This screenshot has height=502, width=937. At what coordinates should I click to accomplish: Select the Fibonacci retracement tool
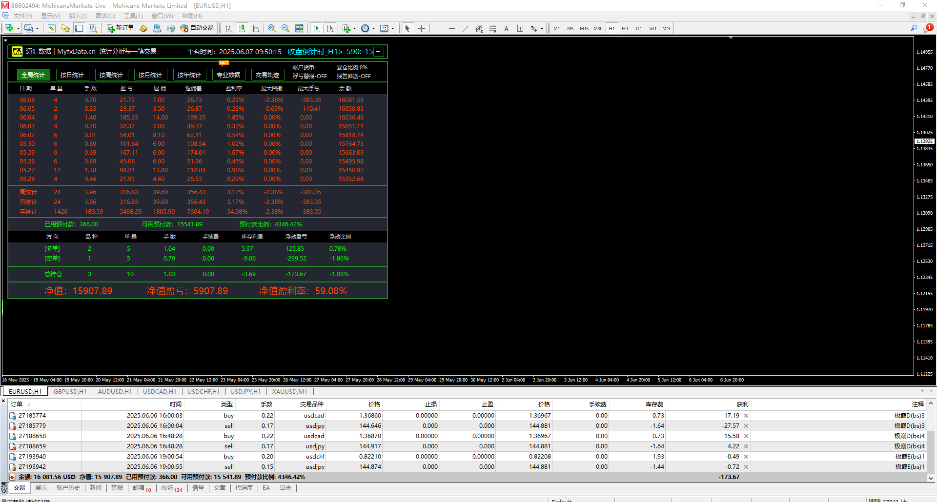tap(492, 28)
